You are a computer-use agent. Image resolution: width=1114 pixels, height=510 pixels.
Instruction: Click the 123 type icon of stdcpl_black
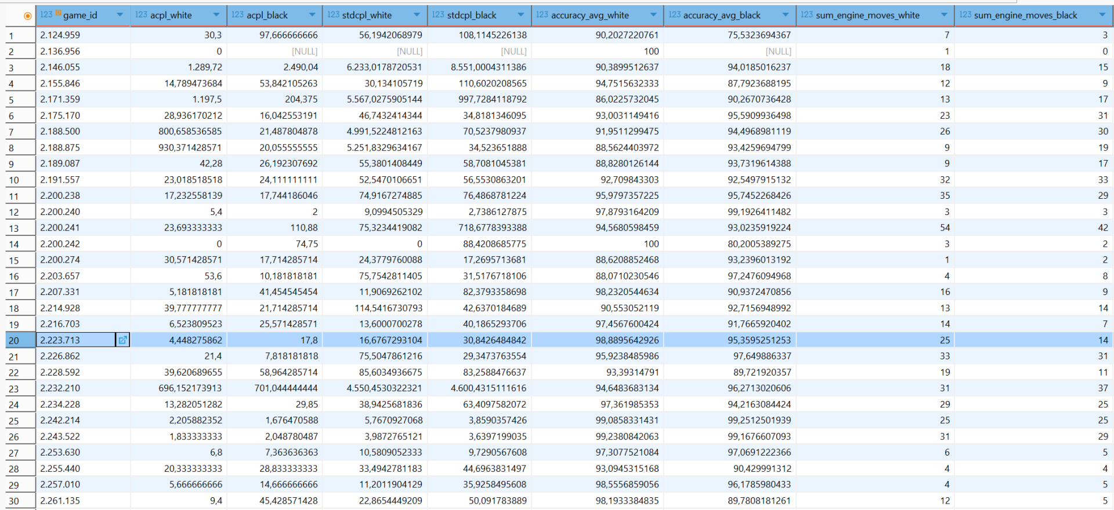pyautogui.click(x=438, y=14)
